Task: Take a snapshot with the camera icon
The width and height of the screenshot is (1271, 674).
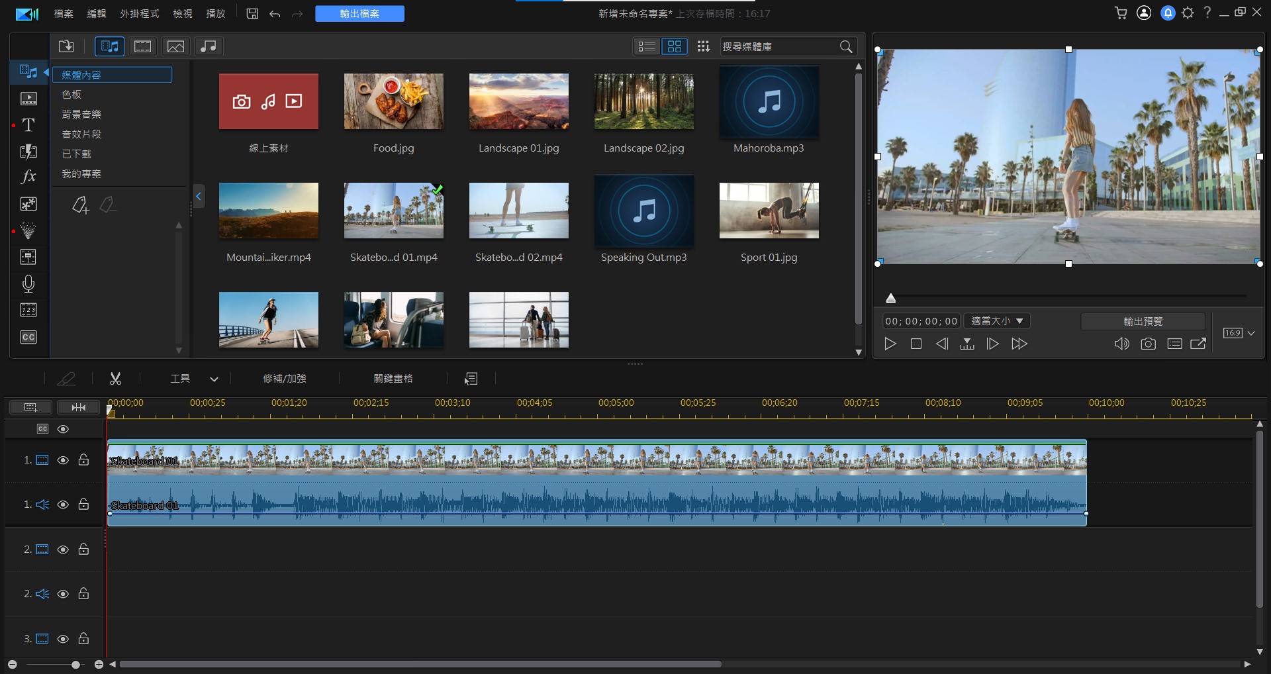Action: [1148, 344]
